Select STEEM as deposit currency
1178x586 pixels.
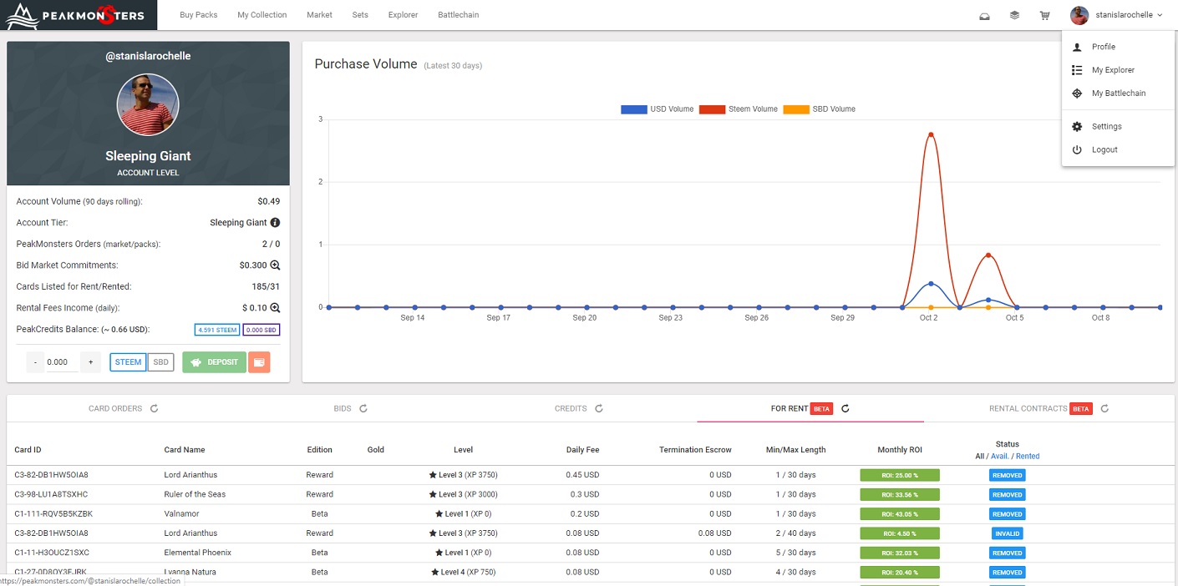coord(128,362)
